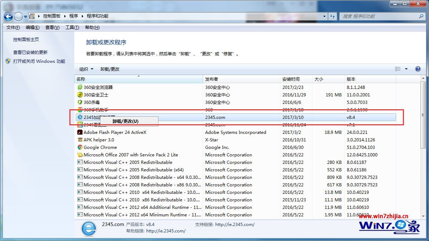Select the 360安全浏览器 program icon
The image size is (429, 241).
(x=80, y=87)
